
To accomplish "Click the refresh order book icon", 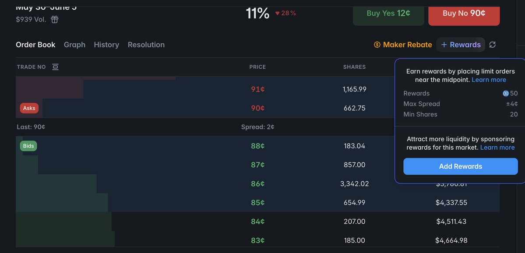I will [x=493, y=45].
